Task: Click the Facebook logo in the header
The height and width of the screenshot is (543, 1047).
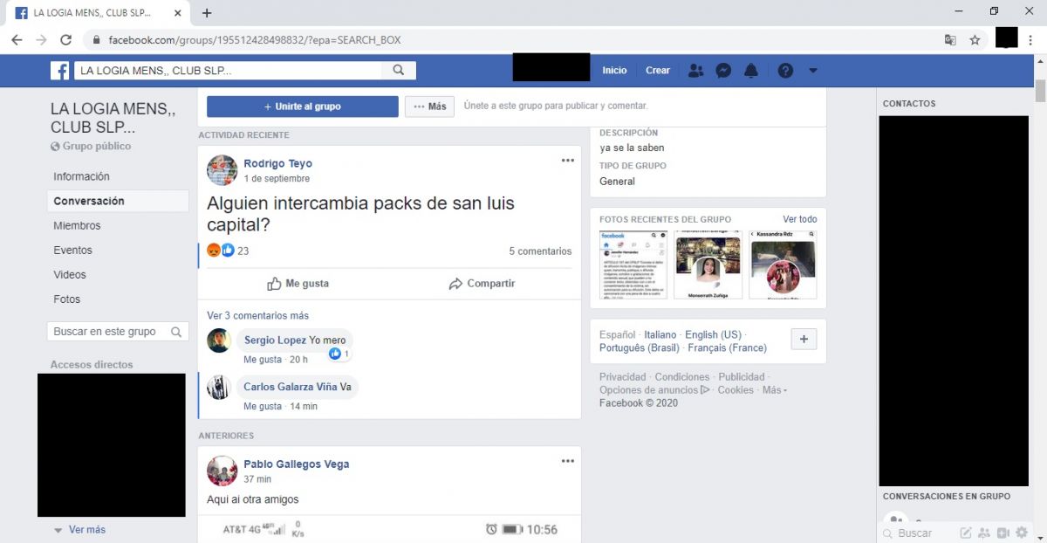Action: [59, 71]
